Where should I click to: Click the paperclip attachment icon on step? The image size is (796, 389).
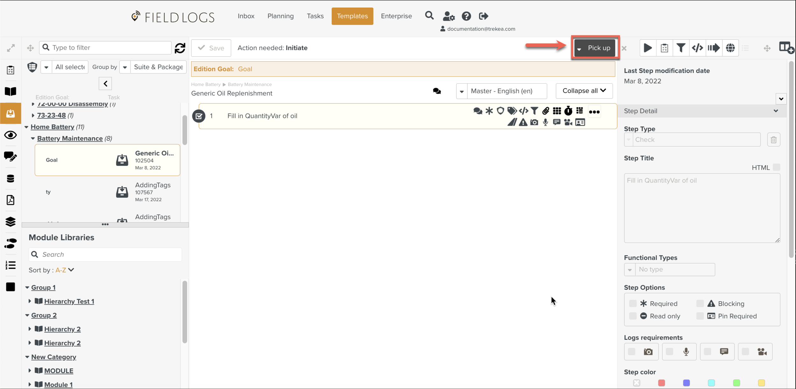coord(546,111)
